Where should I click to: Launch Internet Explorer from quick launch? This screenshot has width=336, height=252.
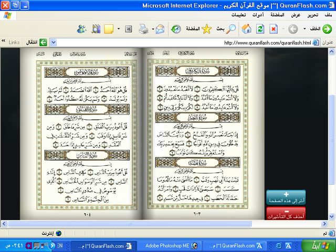point(279,246)
